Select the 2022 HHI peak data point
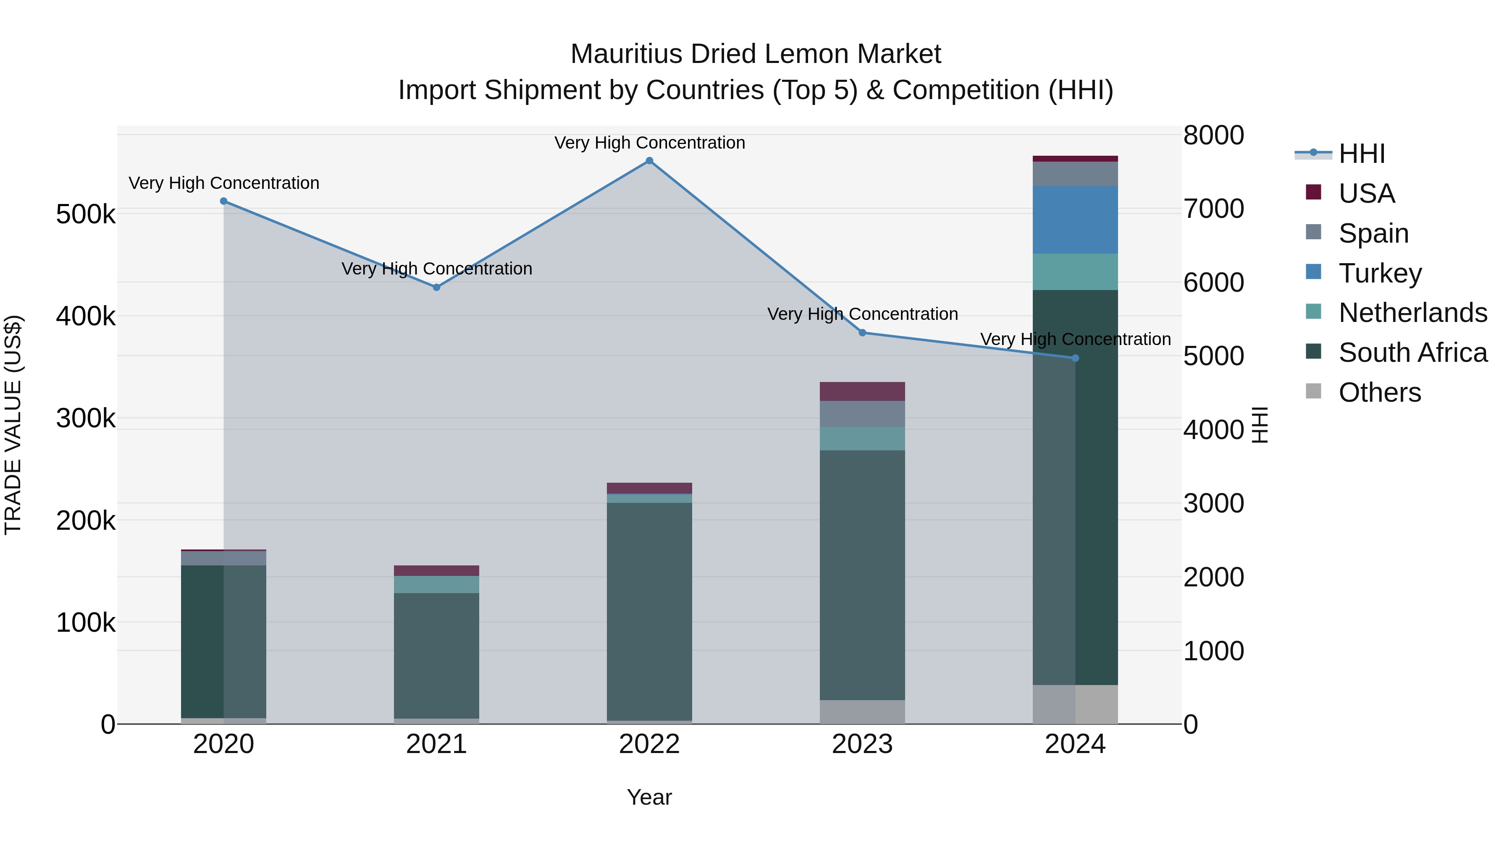The width and height of the screenshot is (1512, 850). [649, 161]
